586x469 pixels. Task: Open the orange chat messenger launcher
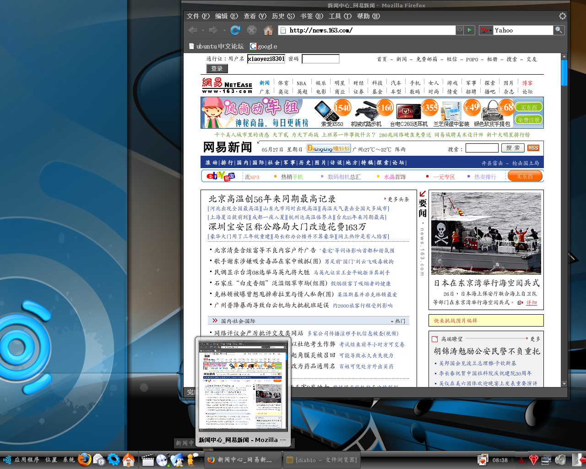point(192,460)
